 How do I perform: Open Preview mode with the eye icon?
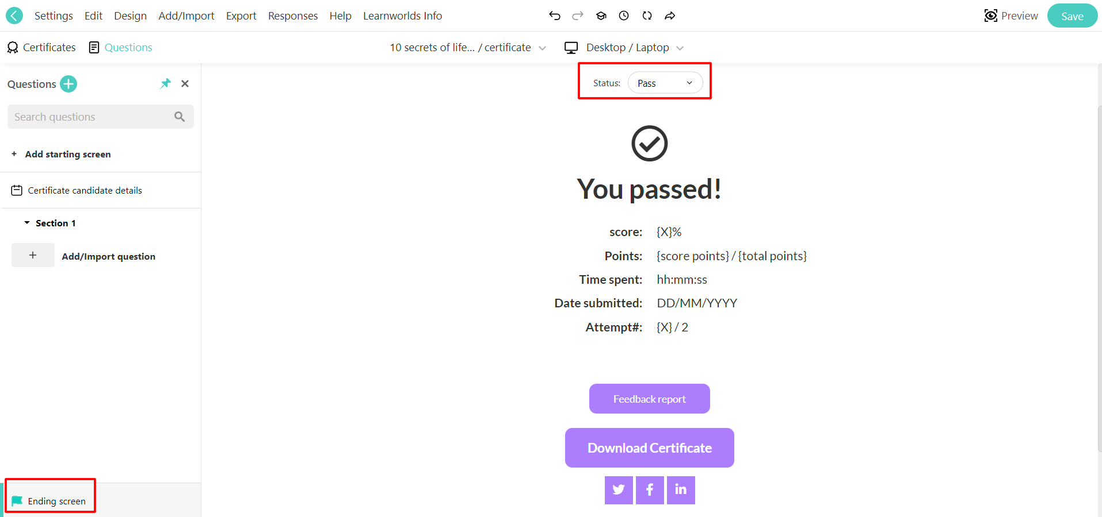click(x=1011, y=16)
